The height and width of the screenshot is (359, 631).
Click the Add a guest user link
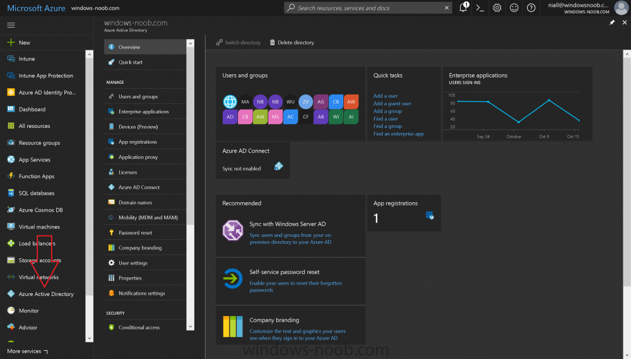coord(392,103)
